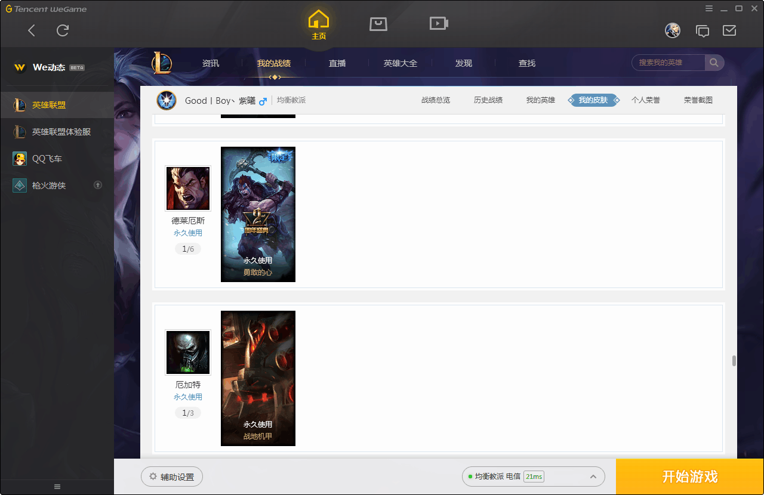Click 永久使用 under 德莱厄斯

[188, 233]
